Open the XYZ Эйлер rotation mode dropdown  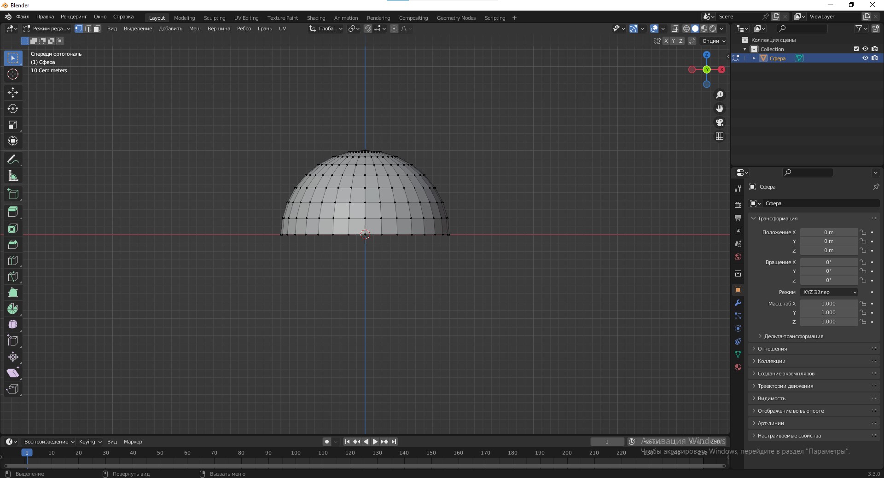[x=829, y=292]
